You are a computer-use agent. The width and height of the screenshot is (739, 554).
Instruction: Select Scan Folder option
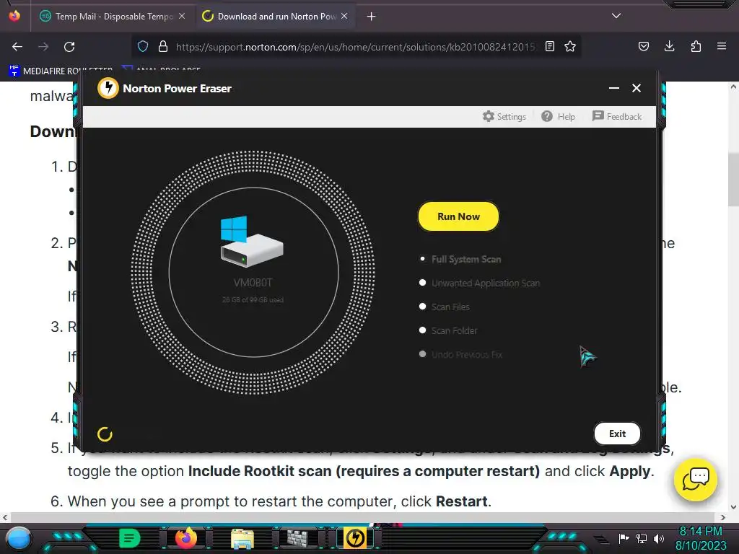click(x=447, y=330)
